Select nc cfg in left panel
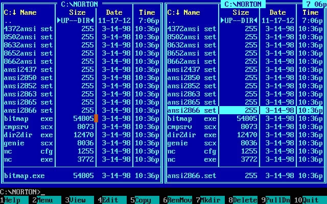Viewport: 327px width, 204px height. pos(81,151)
